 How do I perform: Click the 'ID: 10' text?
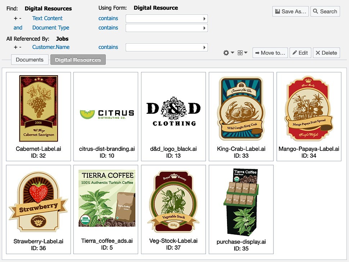(107, 155)
